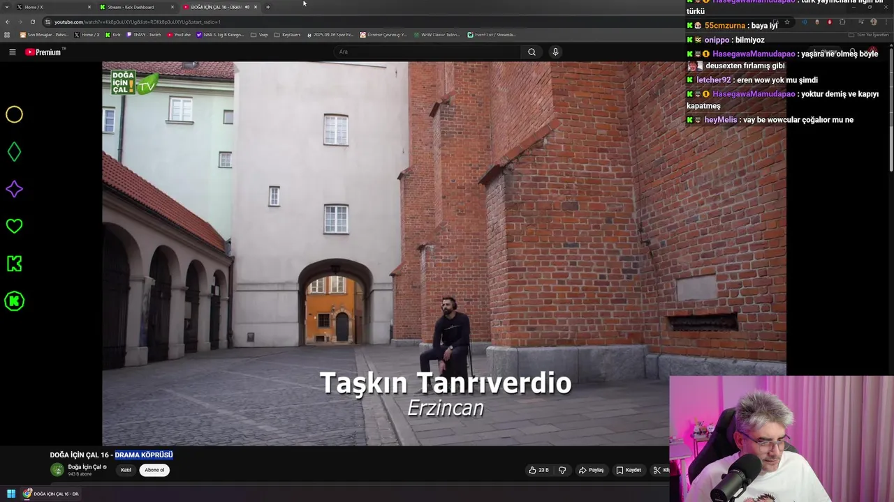Subscribe using the Abone ol button
This screenshot has height=502, width=894.
[x=154, y=470]
